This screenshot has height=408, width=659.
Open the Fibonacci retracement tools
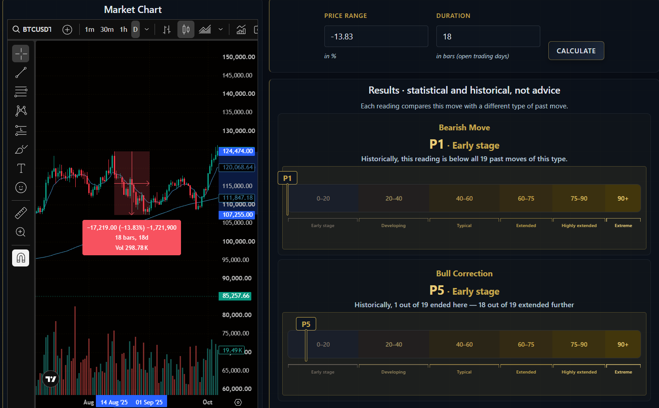pos(21,92)
